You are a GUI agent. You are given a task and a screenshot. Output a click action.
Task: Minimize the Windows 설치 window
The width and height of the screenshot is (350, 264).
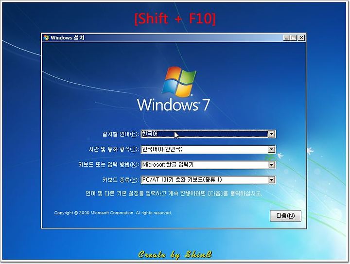(287, 38)
